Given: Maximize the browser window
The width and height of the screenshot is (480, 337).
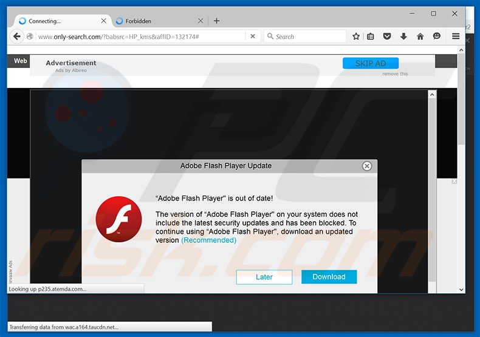Looking at the screenshot, I should click(x=433, y=13).
